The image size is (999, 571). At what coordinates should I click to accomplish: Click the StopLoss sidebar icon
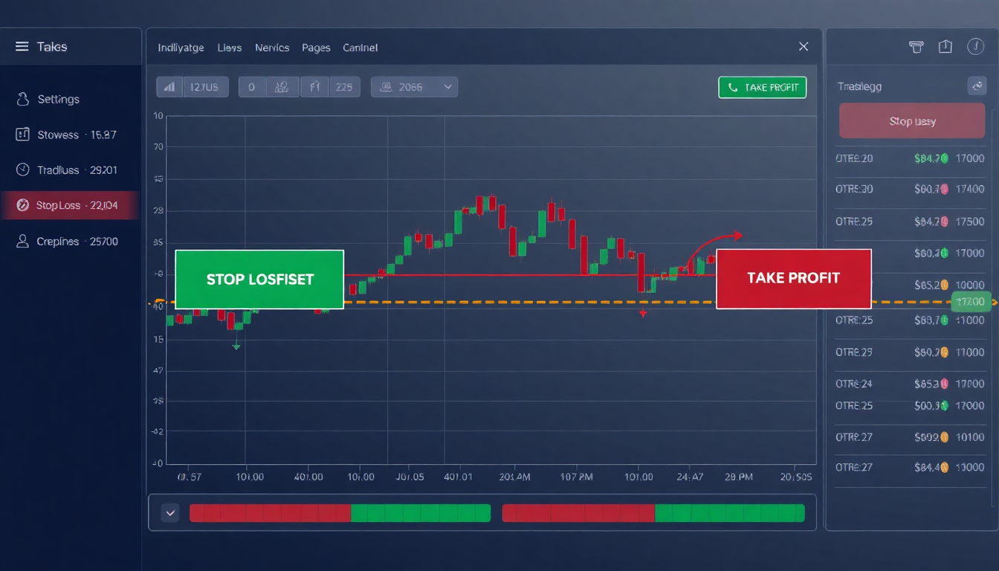click(x=22, y=205)
